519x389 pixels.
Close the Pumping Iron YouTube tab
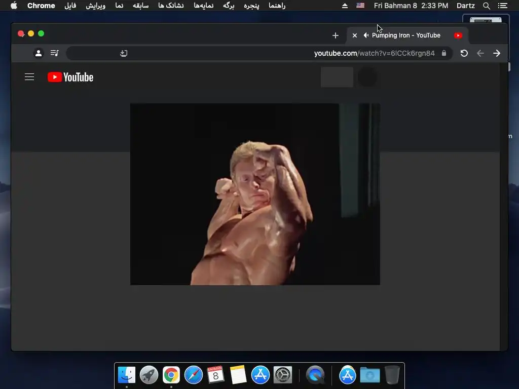pyautogui.click(x=354, y=35)
